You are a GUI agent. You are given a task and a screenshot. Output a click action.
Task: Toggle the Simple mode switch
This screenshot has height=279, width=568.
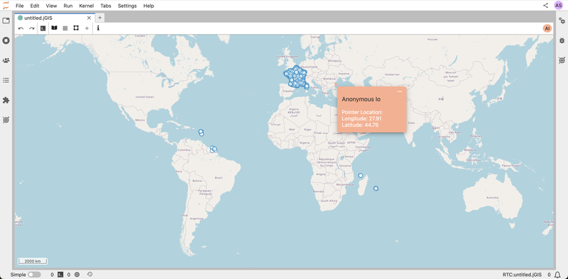pyautogui.click(x=34, y=275)
